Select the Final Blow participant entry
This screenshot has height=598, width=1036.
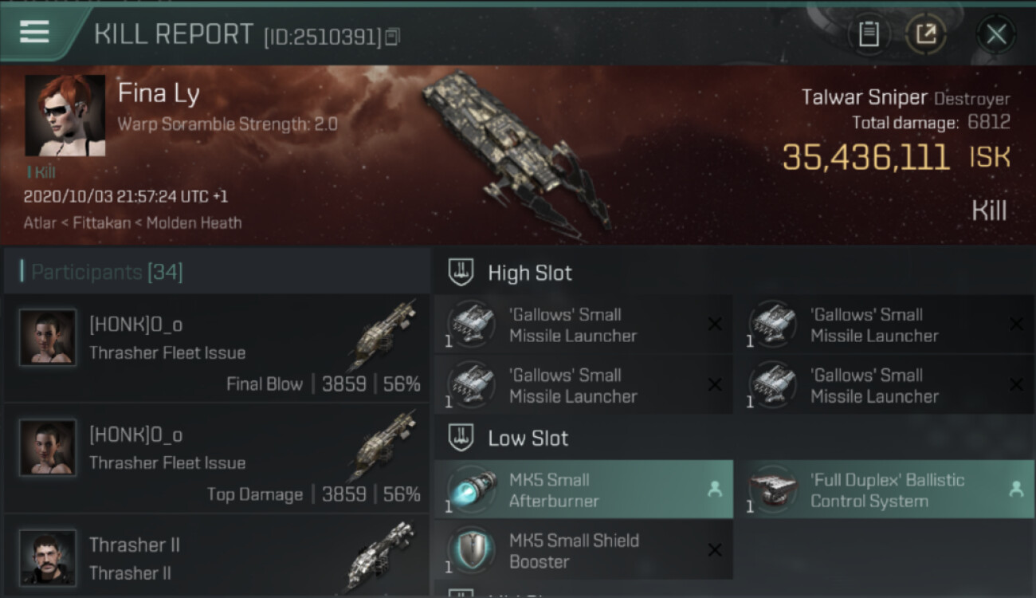click(x=217, y=348)
